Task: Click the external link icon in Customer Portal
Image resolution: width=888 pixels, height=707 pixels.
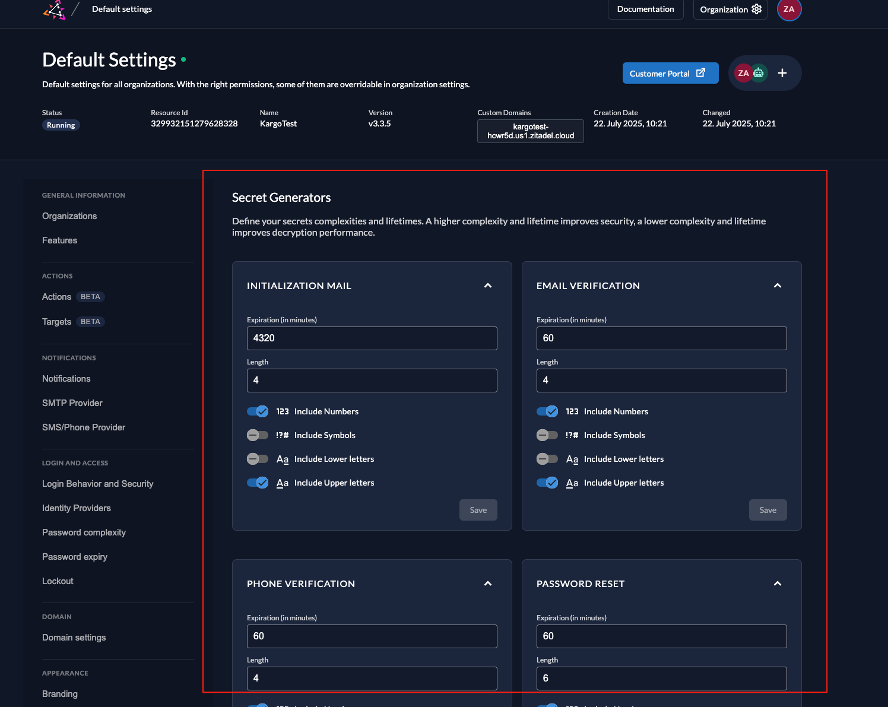Action: (x=700, y=73)
